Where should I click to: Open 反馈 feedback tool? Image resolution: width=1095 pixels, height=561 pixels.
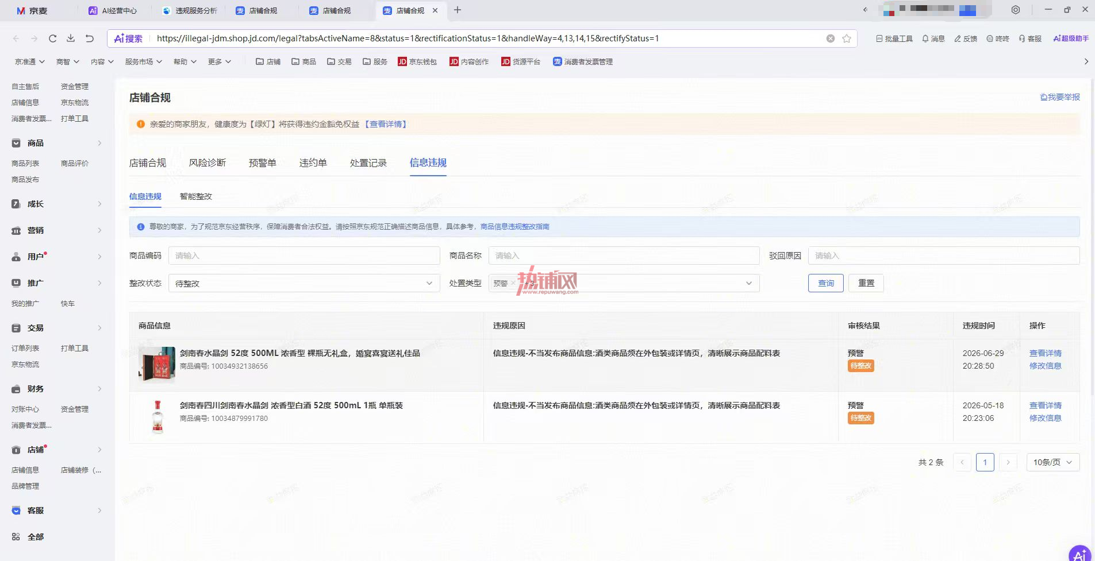(966, 38)
